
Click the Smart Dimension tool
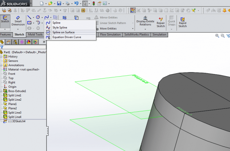pyautogui.click(x=18, y=21)
